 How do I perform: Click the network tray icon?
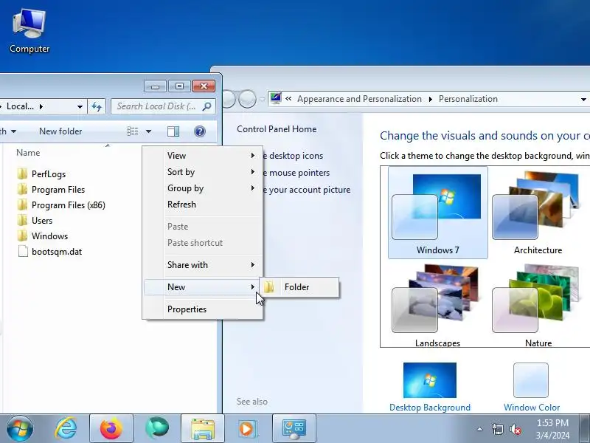pos(497,429)
